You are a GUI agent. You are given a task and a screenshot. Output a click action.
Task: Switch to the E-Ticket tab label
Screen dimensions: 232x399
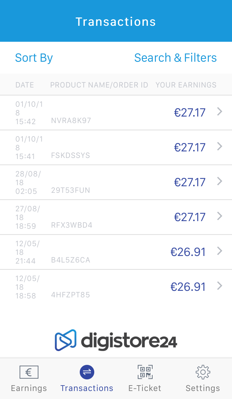click(145, 388)
